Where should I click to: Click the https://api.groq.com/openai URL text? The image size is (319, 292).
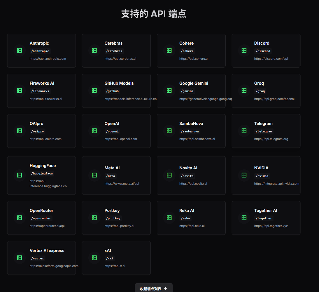[x=274, y=99]
